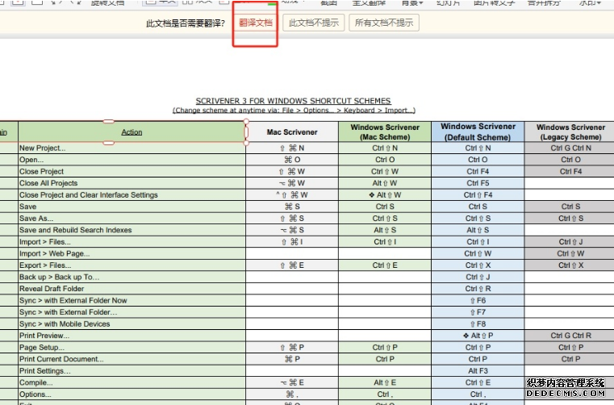Select the 'Mac Scrivener' column header

click(x=292, y=132)
